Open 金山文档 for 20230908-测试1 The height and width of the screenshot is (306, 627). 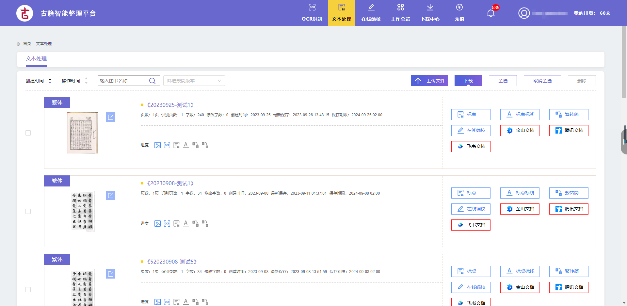point(520,209)
